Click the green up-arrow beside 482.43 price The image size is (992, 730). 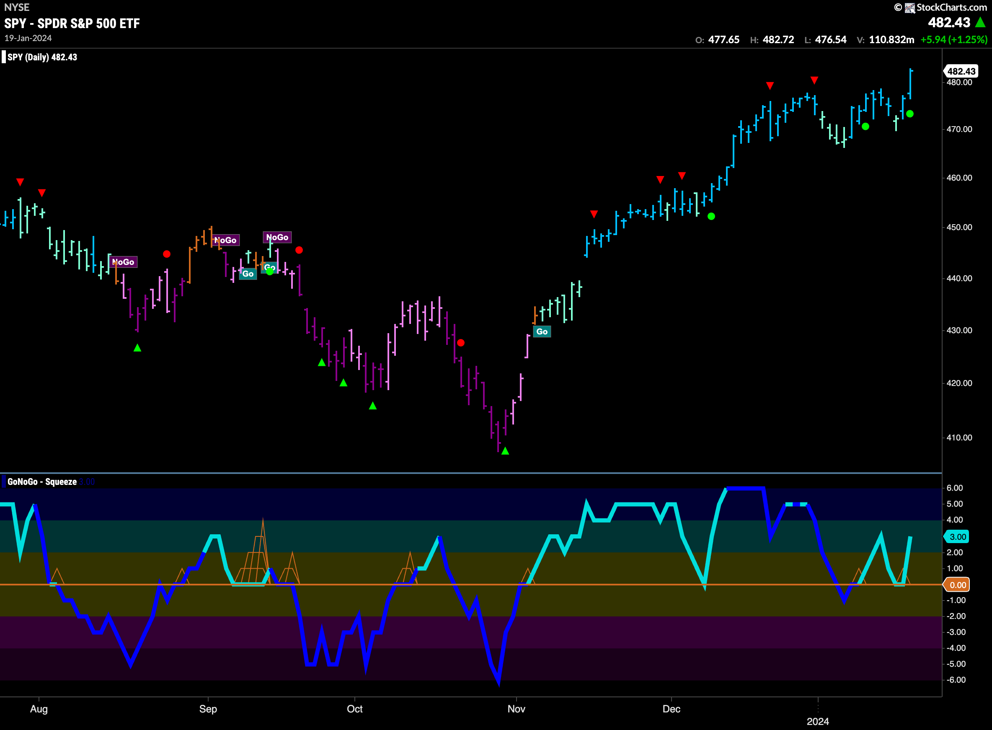980,22
